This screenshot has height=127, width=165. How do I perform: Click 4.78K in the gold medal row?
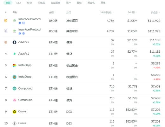coord(110,21)
